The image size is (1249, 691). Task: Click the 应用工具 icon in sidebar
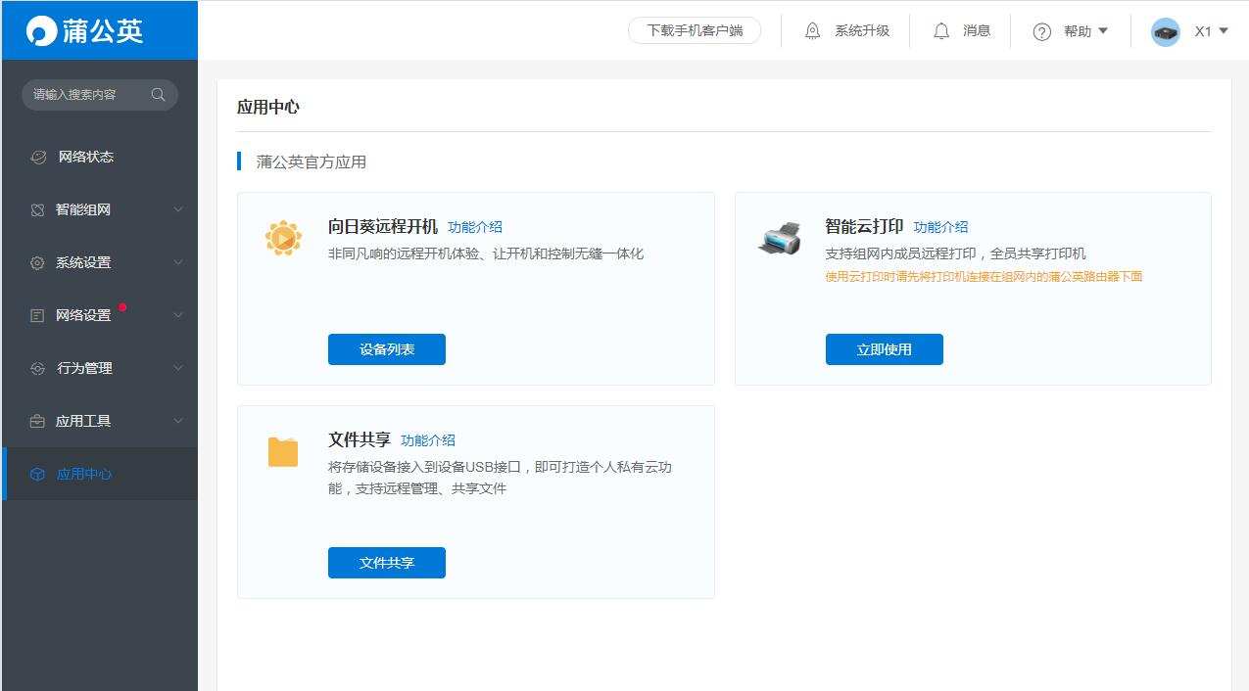pos(36,421)
